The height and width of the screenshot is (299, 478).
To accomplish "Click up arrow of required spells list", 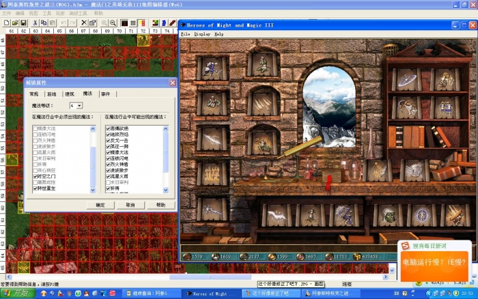I will coord(93,129).
